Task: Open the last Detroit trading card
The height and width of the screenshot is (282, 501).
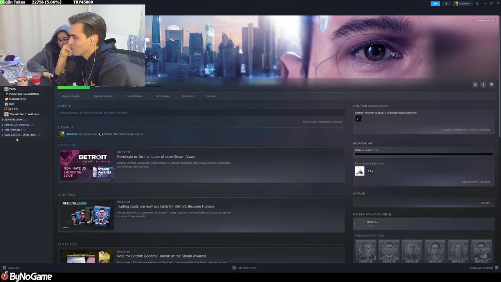Action: pyautogui.click(x=481, y=251)
